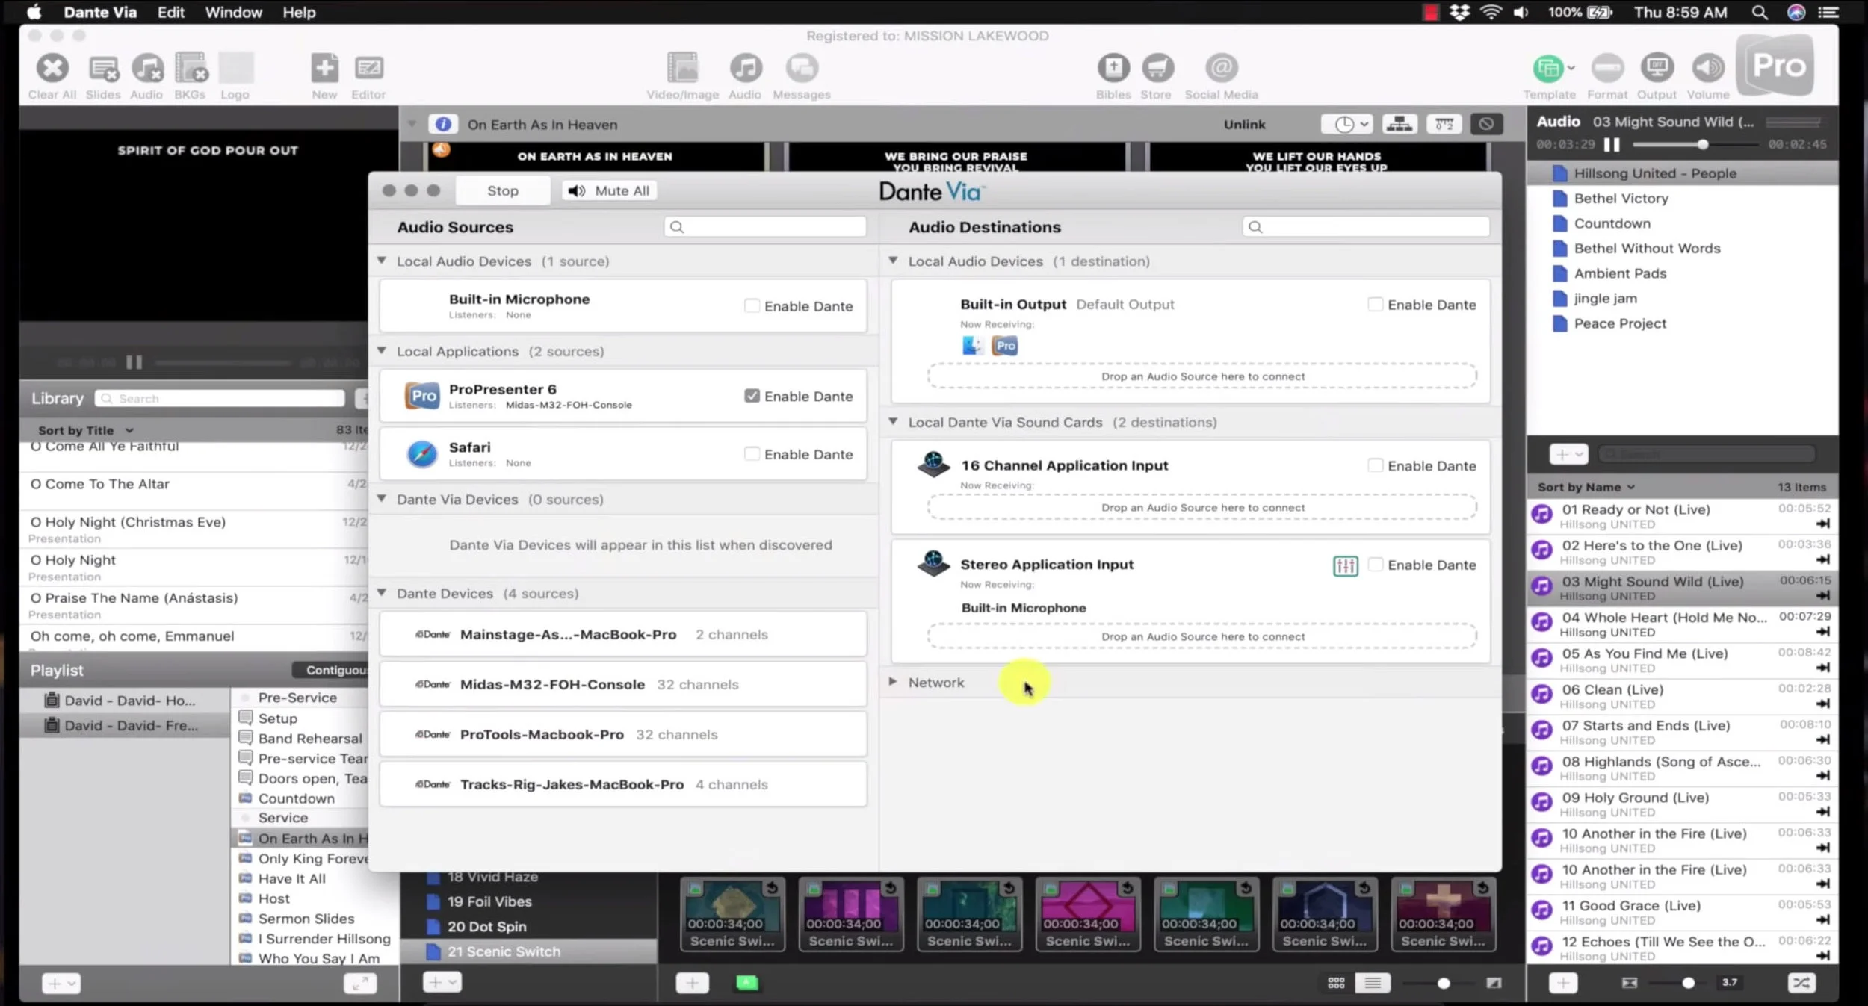Click the clear Slides toolbar icon
1868x1006 pixels.
pos(103,69)
